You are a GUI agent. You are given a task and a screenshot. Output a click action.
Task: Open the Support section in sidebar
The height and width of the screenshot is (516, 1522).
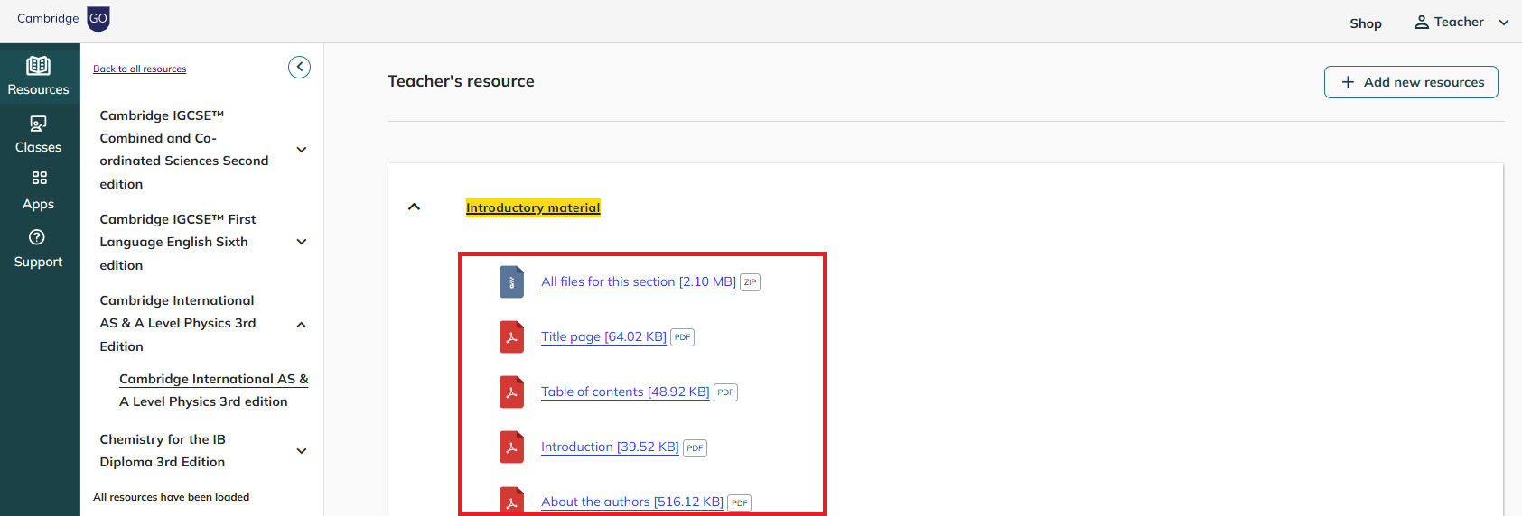tap(38, 249)
